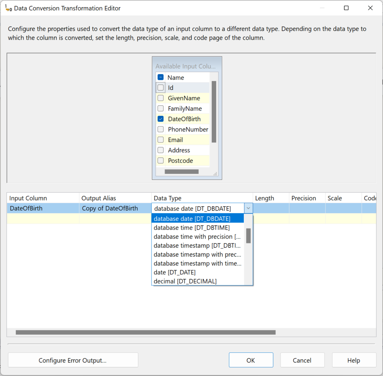The width and height of the screenshot is (383, 376).
Task: Uncheck the DateOfBirth column
Action: coord(161,119)
